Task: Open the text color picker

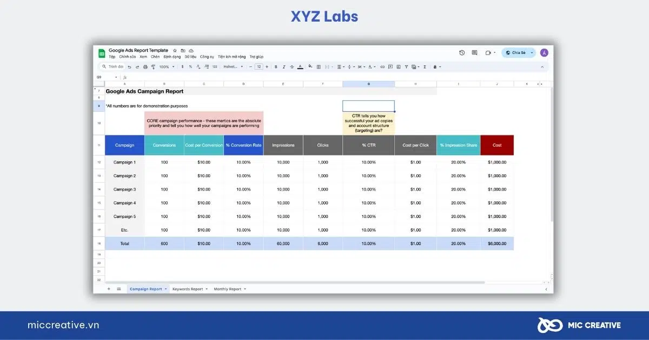Action: [x=300, y=67]
